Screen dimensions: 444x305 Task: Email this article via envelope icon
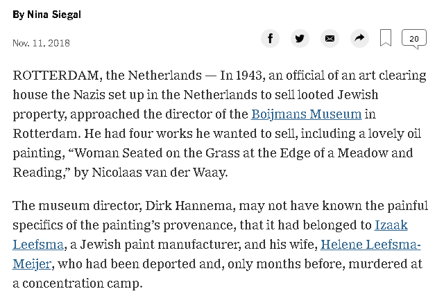tap(330, 38)
